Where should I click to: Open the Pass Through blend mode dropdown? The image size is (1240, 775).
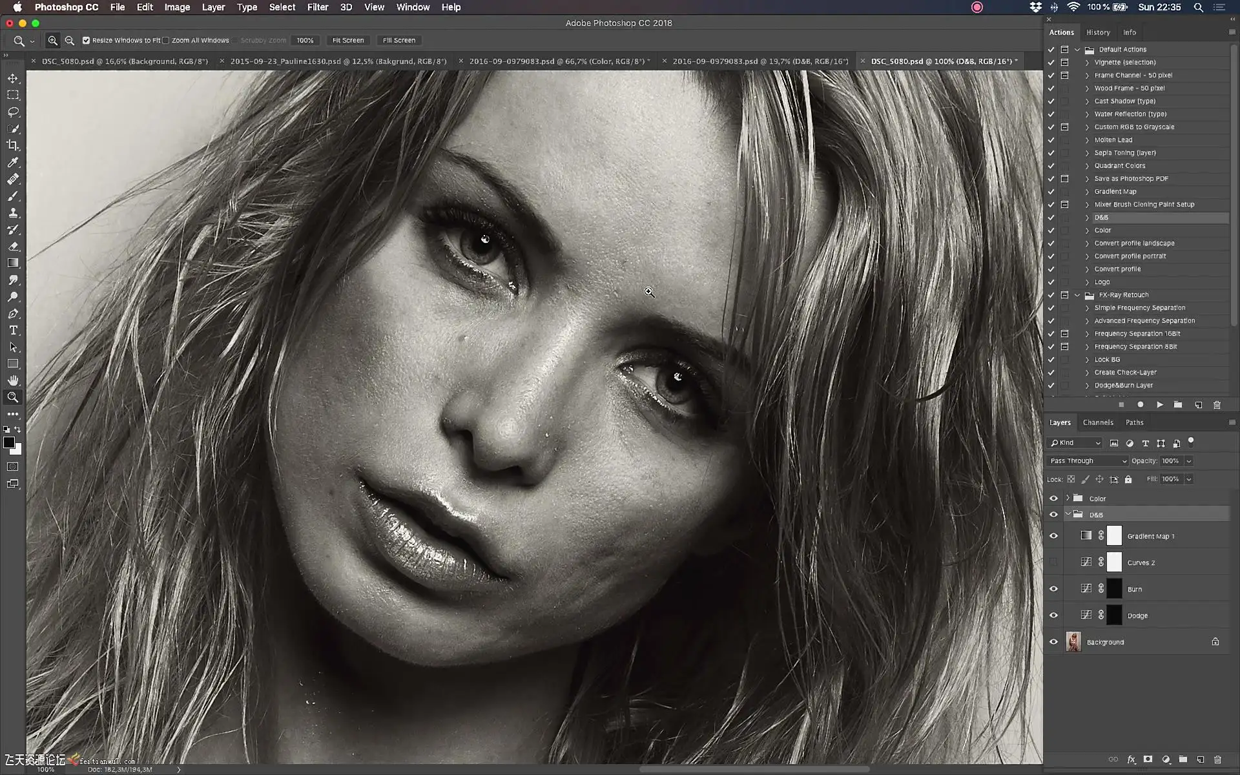(x=1088, y=460)
